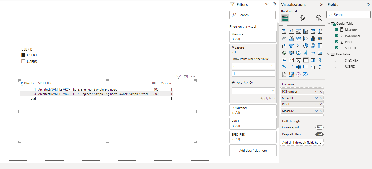Collapse the Oerder Table tree

pos(329,23)
